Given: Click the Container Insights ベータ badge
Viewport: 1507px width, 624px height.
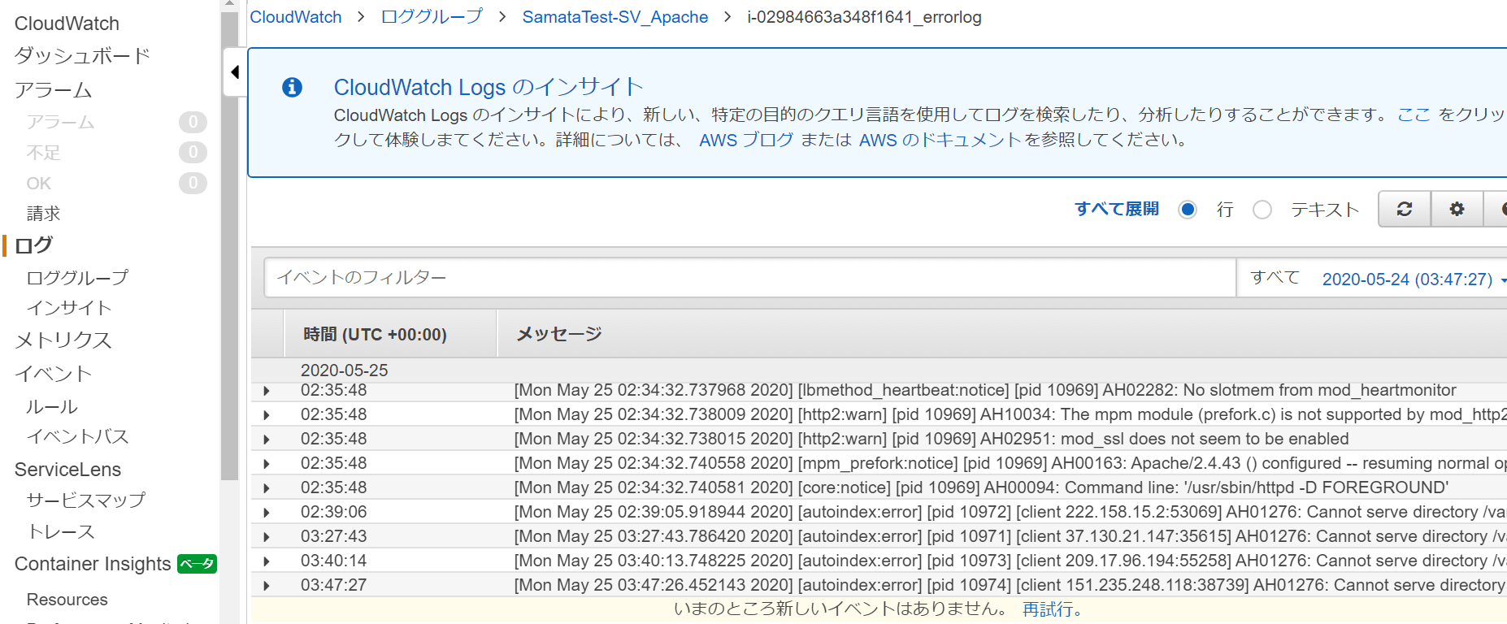Looking at the screenshot, I should 197,564.
